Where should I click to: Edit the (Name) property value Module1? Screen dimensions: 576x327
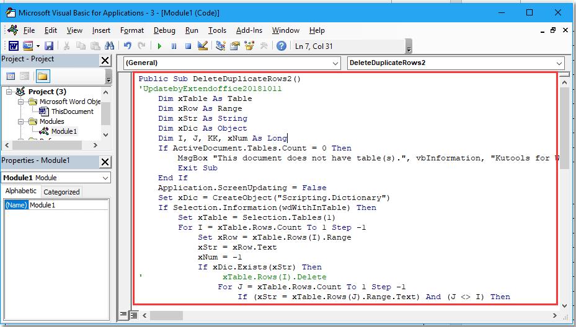pos(68,205)
